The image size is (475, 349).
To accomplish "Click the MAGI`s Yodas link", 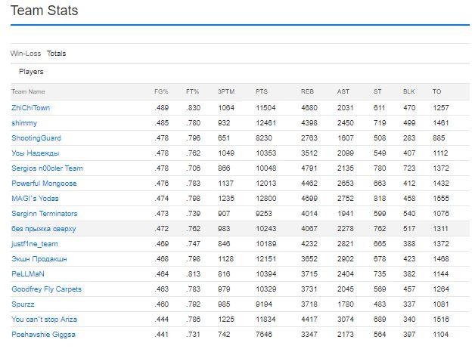I will [35, 199].
